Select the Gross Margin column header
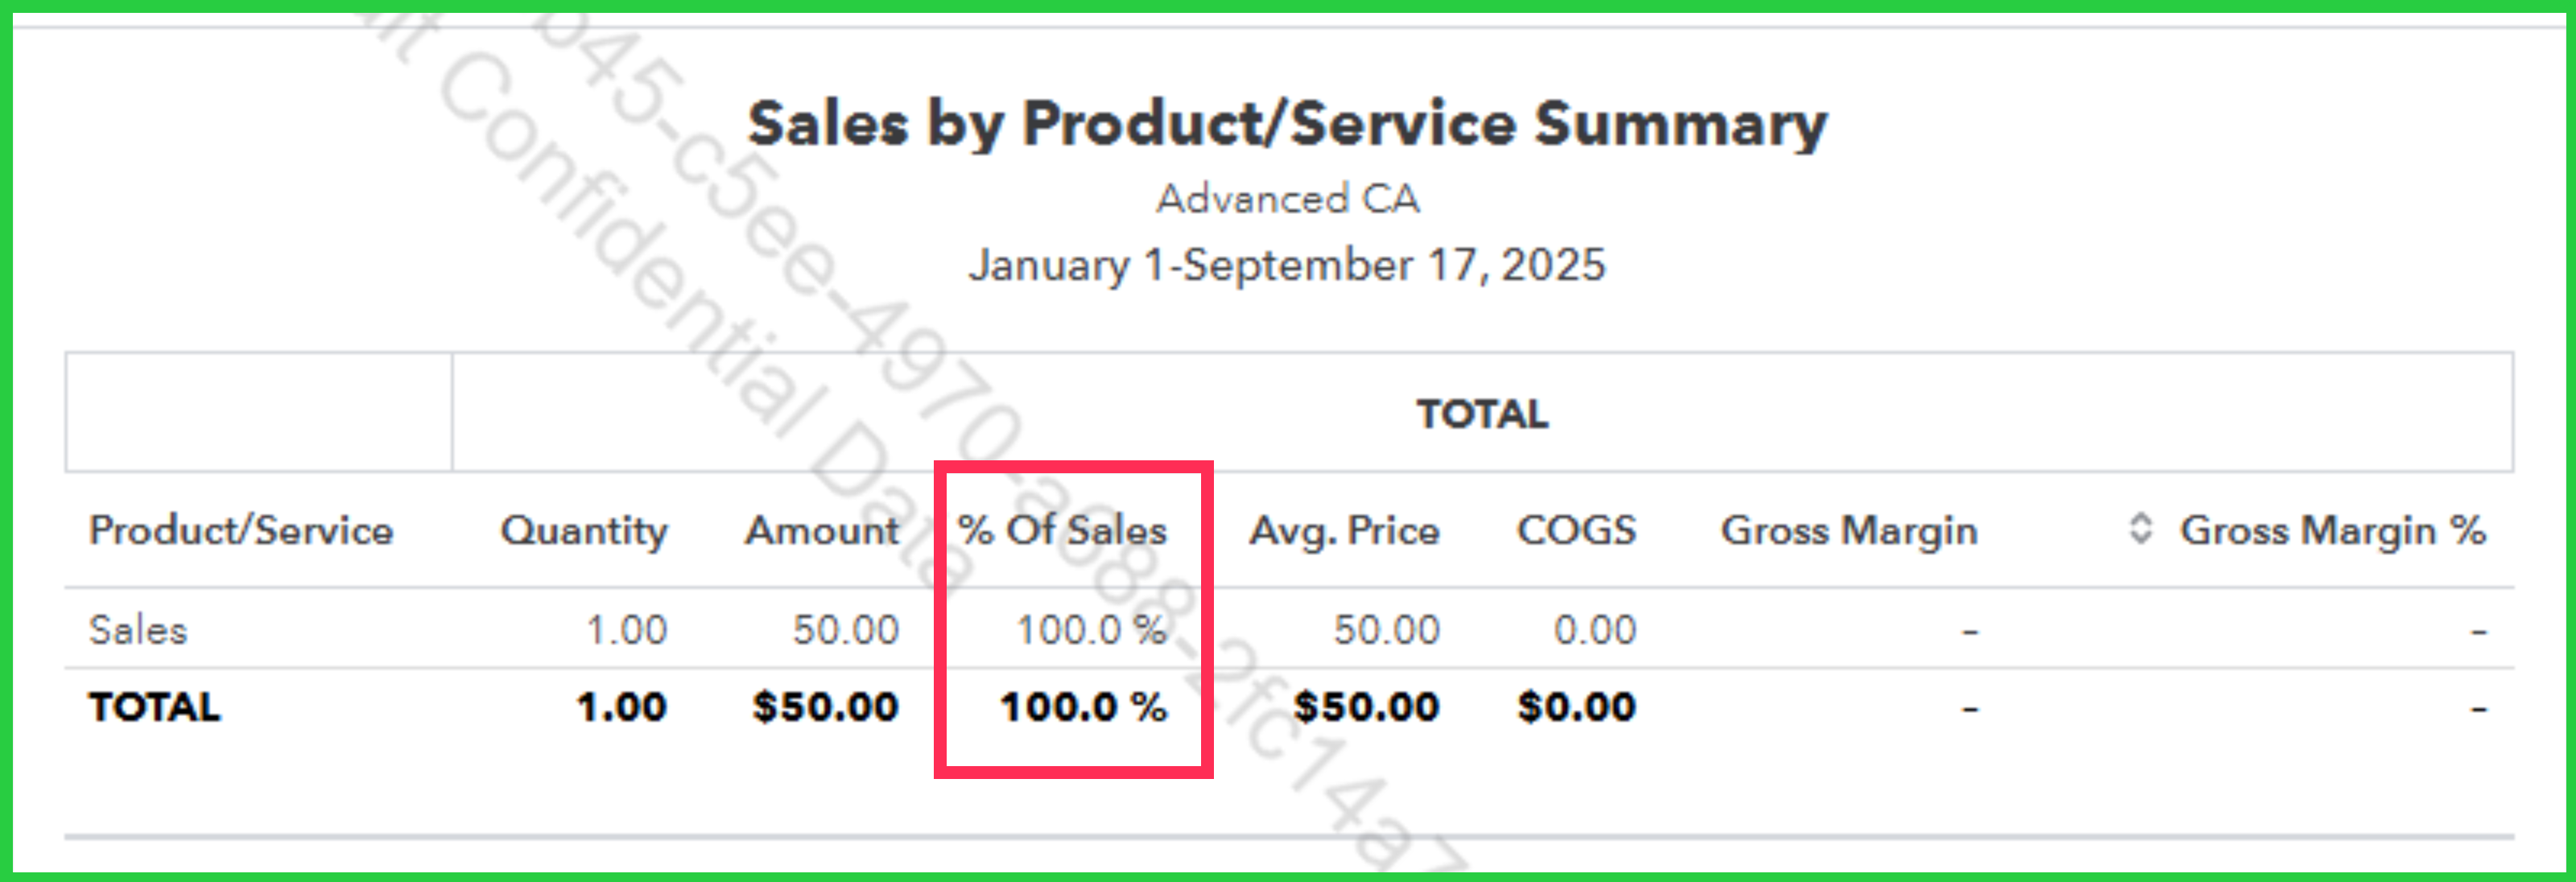Screen dimensions: 2576x882 tap(1849, 530)
